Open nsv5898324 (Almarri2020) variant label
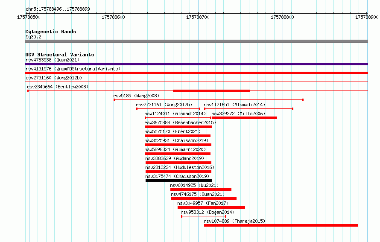Image resolution: width=380 pixels, height=242 pixels. coord(175,149)
